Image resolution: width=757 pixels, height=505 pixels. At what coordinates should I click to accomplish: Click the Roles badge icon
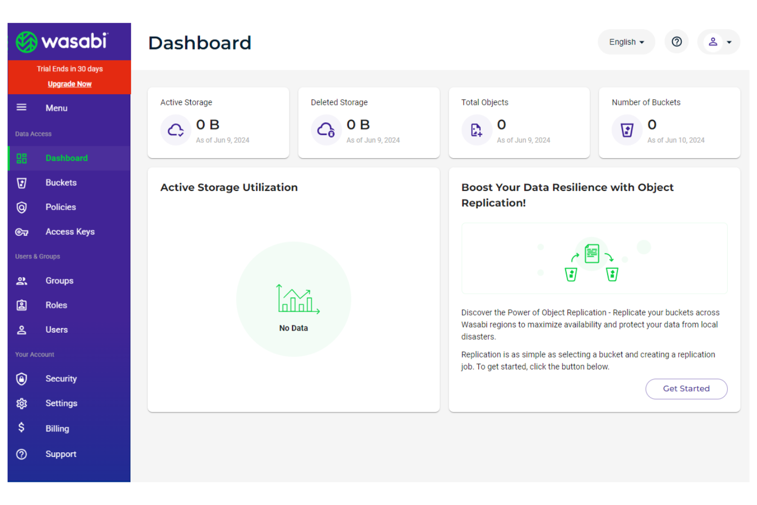[x=21, y=305]
